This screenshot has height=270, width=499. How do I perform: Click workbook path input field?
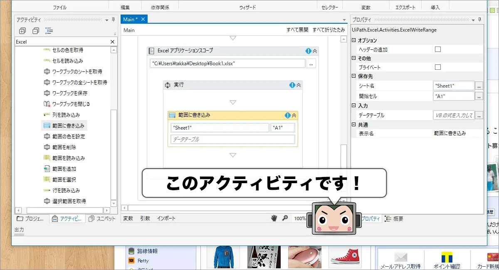click(x=227, y=64)
